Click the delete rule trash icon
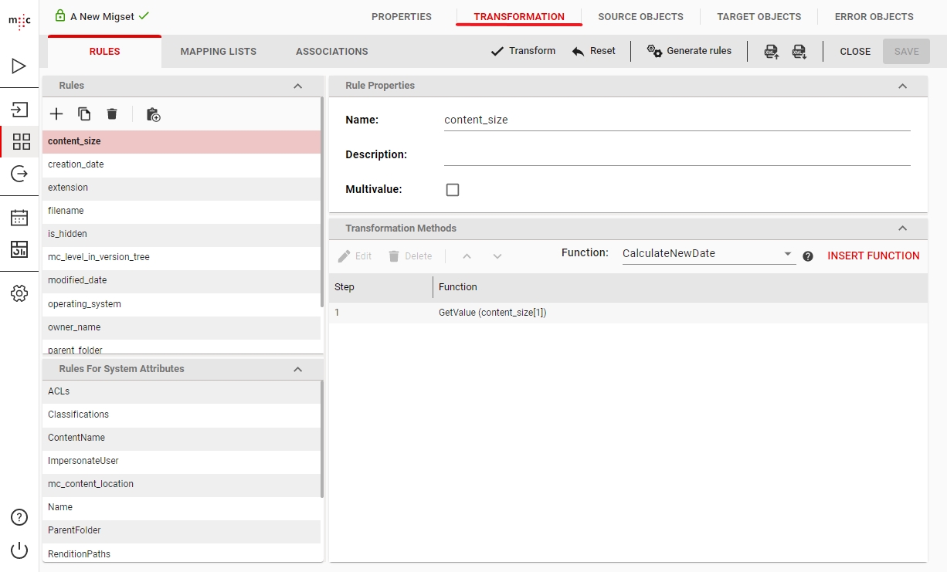947x572 pixels. [112, 114]
